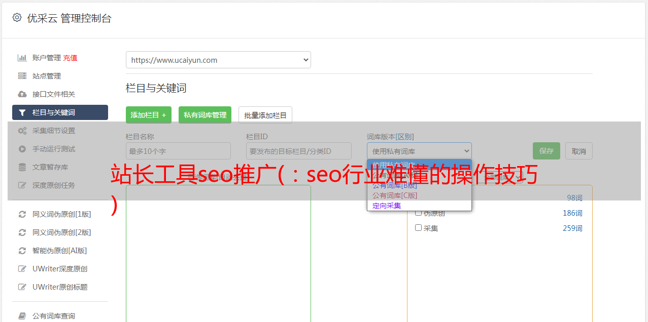Viewport: 648px width, 322px height.
Task: Click the gear icon beside 优采云 管理控制台
Action: [x=17, y=18]
